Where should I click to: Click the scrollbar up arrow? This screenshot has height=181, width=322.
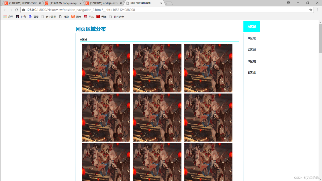coord(320,22)
